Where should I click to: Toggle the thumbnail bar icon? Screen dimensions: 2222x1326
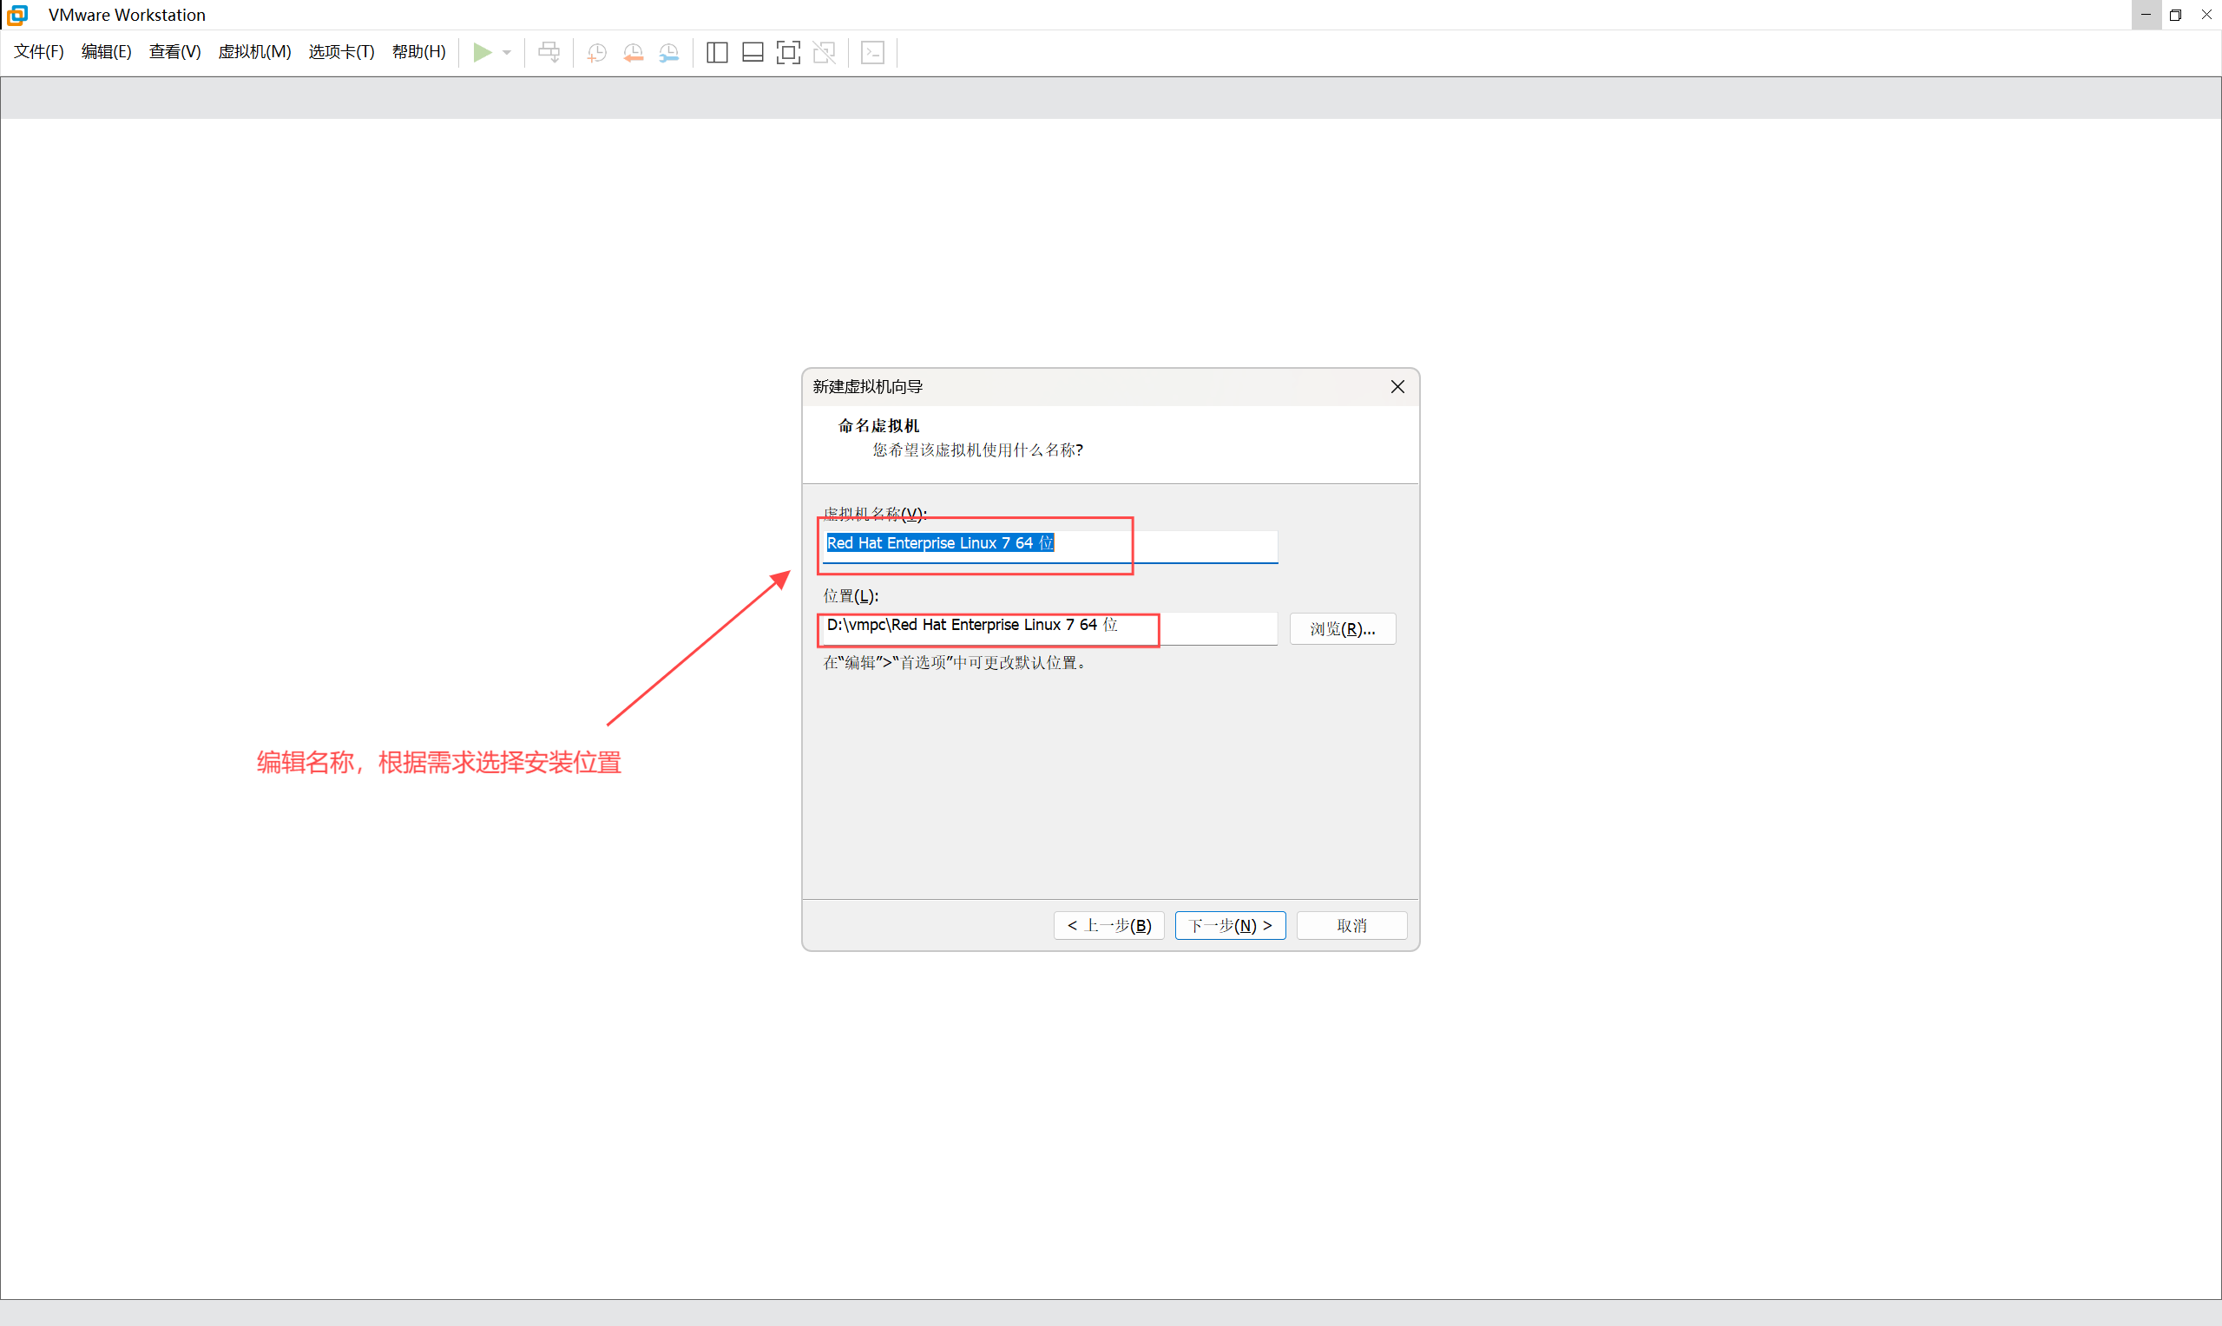[x=753, y=53]
